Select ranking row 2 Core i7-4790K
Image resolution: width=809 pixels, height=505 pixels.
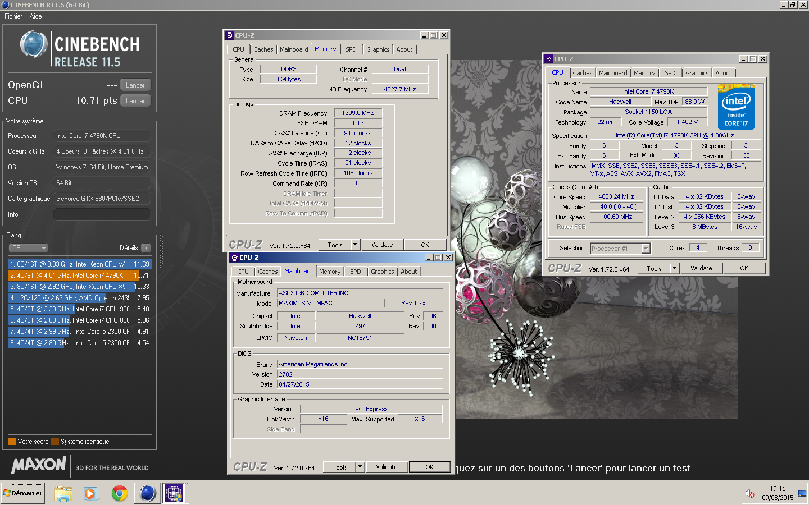80,276
